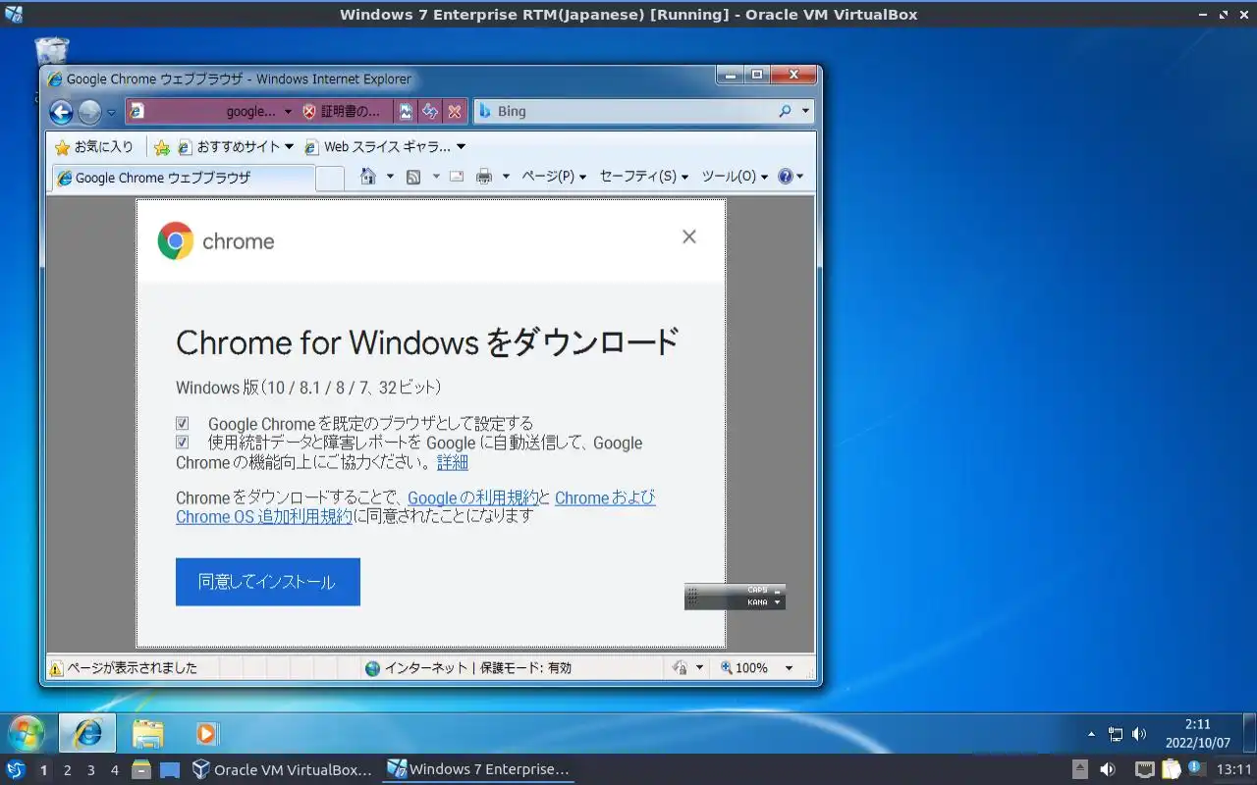Click the chrome logo on the page
Screen dimensions: 1257x785
pyautogui.click(x=216, y=241)
